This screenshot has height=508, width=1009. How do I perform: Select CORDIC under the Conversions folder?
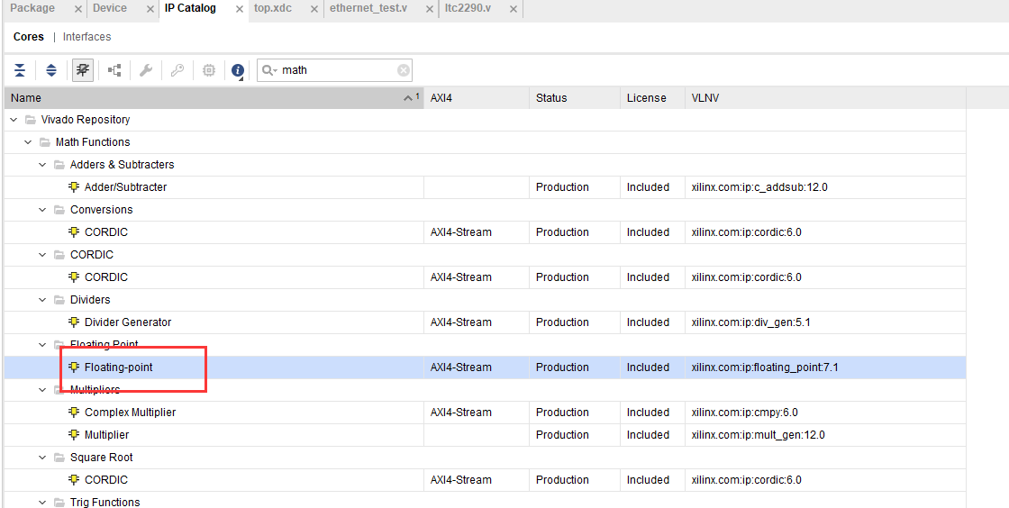coord(106,232)
